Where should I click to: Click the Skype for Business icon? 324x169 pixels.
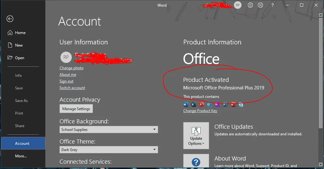241,104
